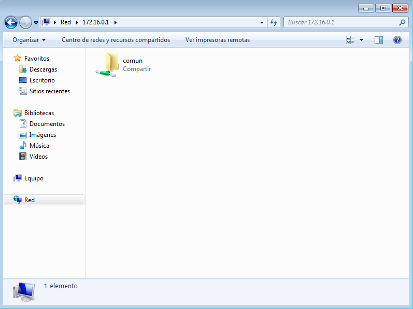Go back with the blue Back arrow

click(x=11, y=22)
